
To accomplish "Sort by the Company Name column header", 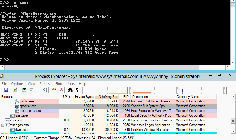I will [x=196, y=97].
